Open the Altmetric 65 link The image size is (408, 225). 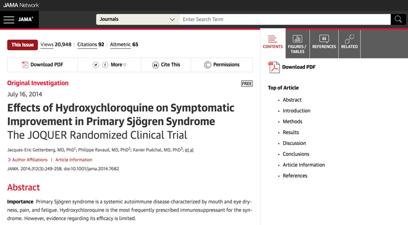point(124,44)
